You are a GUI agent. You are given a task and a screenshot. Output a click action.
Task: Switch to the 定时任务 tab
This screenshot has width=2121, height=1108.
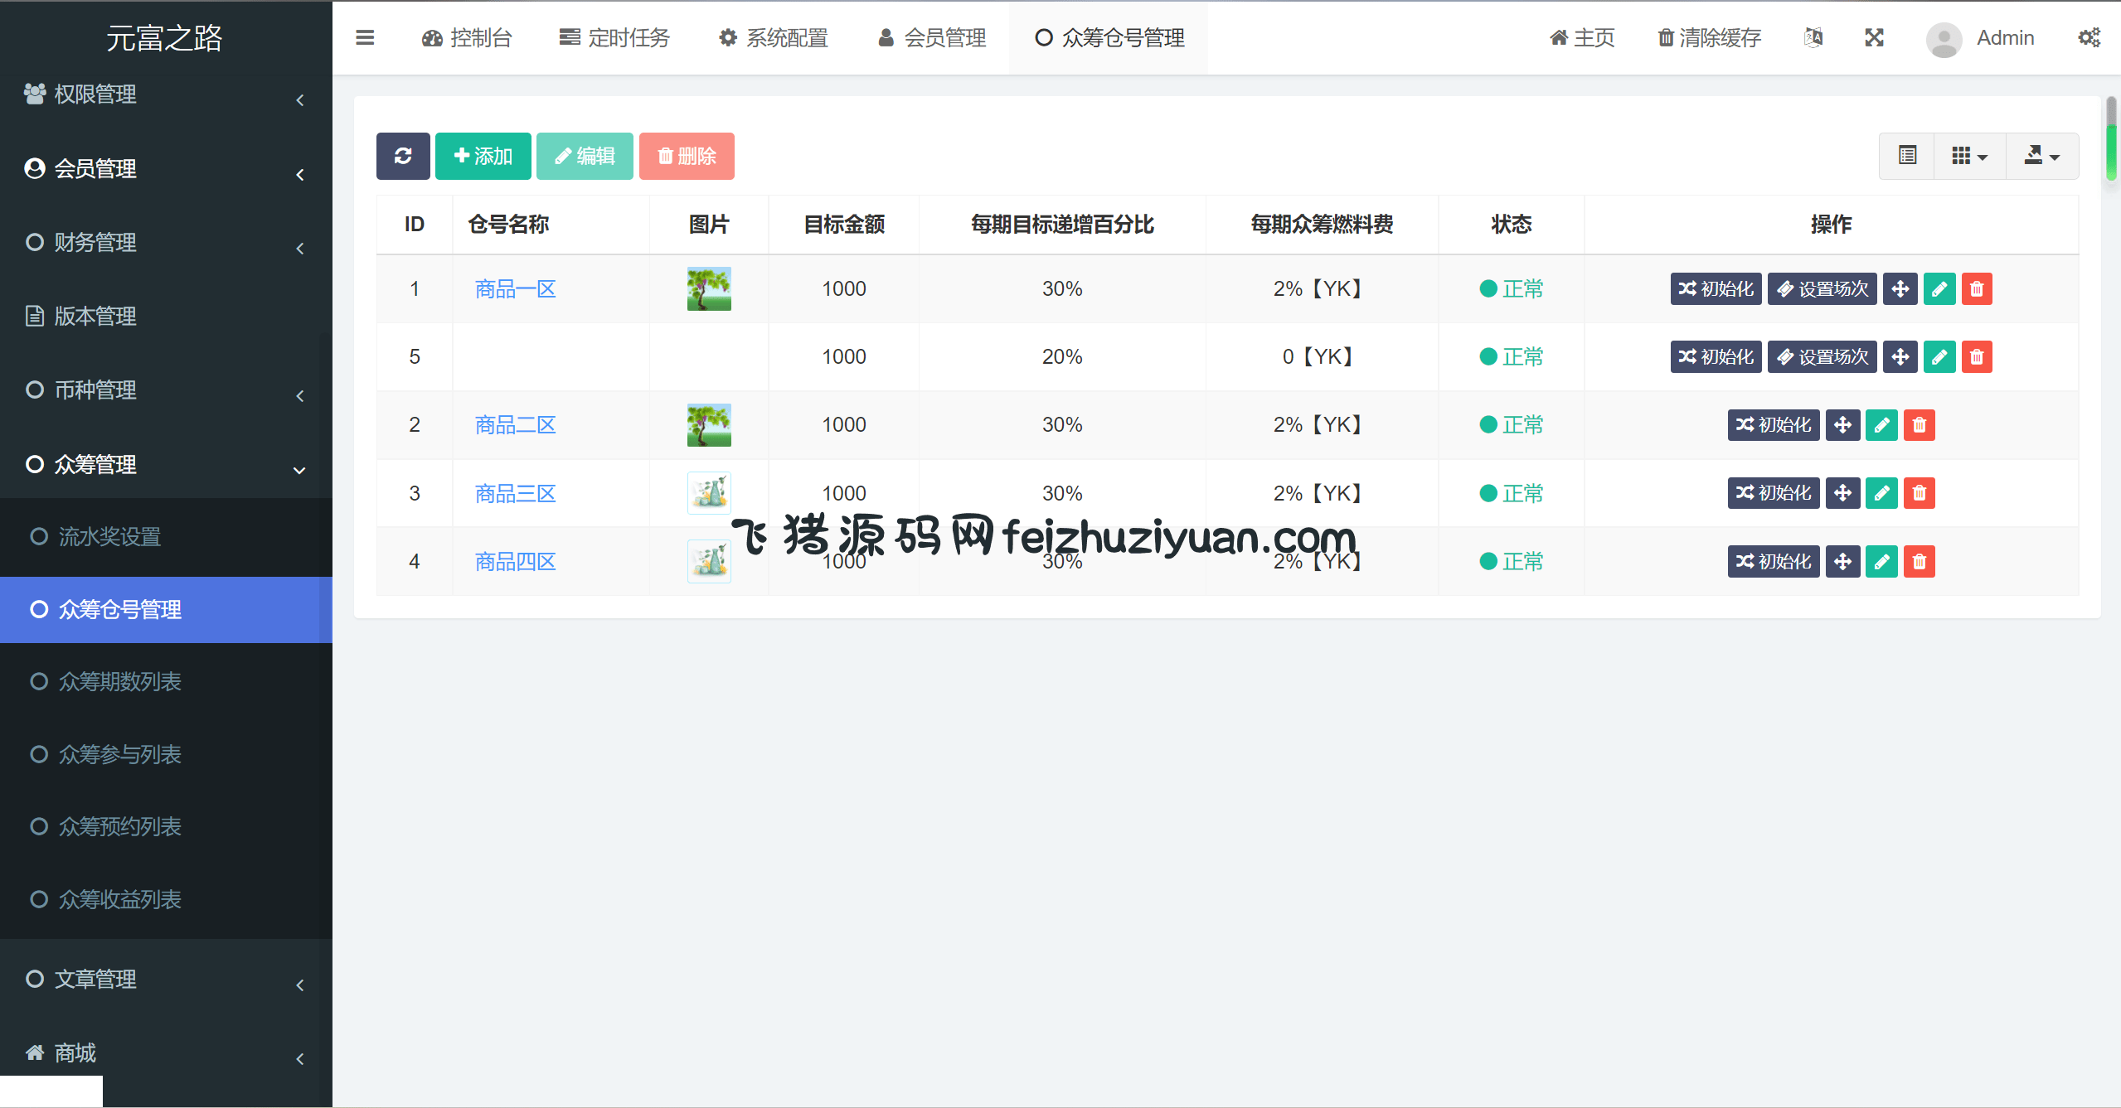[614, 38]
